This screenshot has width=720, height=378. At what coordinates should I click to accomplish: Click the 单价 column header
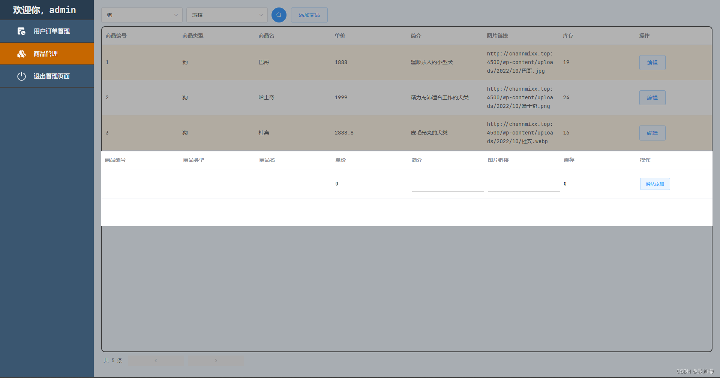tap(340, 36)
